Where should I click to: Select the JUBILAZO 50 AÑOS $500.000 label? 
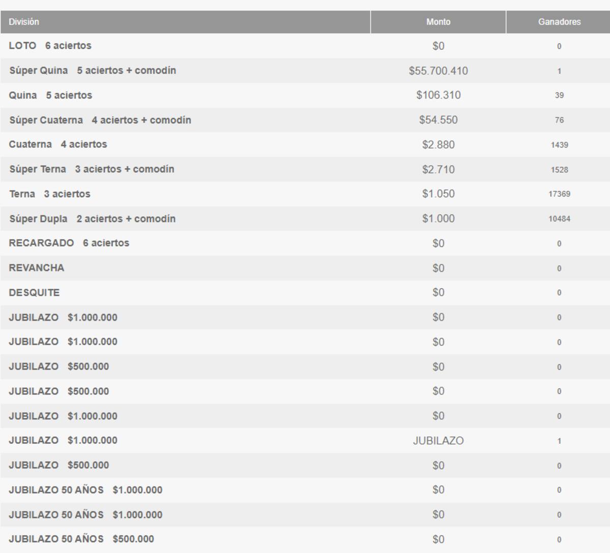(x=81, y=539)
